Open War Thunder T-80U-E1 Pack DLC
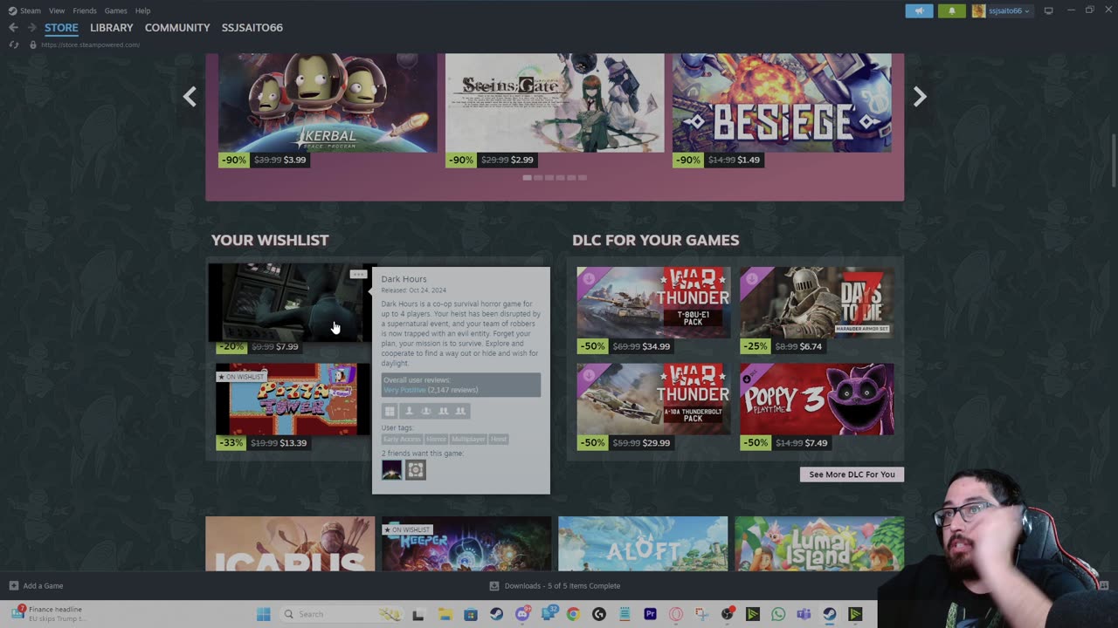 click(653, 302)
